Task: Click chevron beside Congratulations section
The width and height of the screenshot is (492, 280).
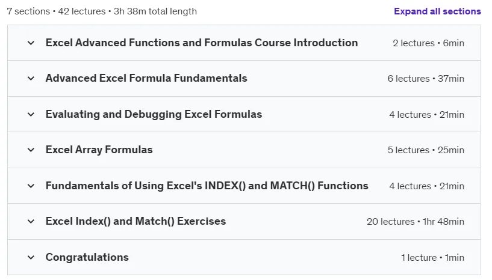Action: [x=31, y=257]
